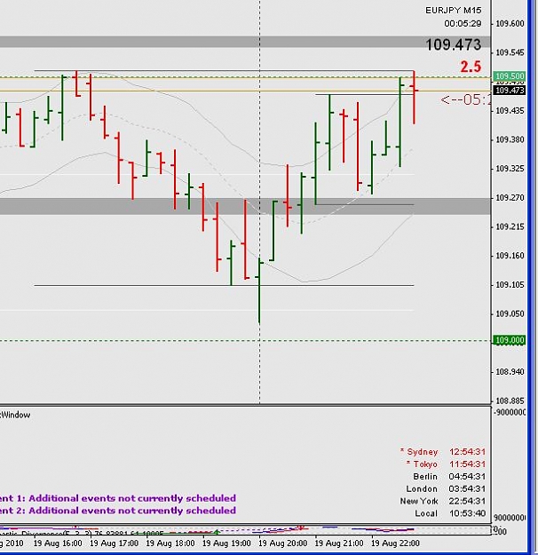Image resolution: width=538 pixels, height=555 pixels.
Task: Click the New York clock label
Action: 419,501
